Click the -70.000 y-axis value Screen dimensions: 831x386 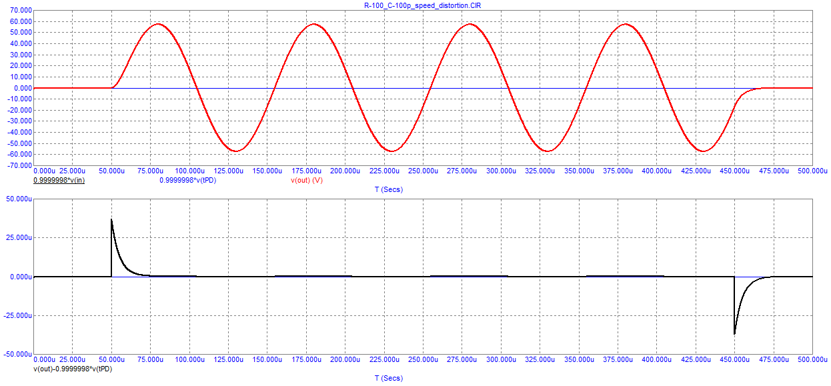tap(18, 166)
